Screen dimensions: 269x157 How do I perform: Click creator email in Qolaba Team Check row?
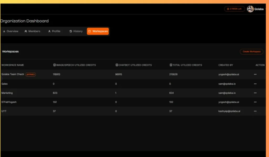(x=229, y=74)
